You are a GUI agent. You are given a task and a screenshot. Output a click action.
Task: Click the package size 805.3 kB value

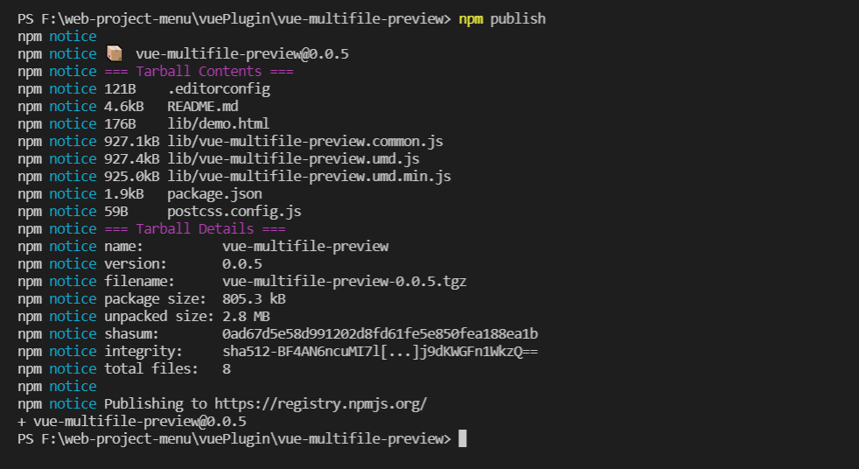click(254, 298)
